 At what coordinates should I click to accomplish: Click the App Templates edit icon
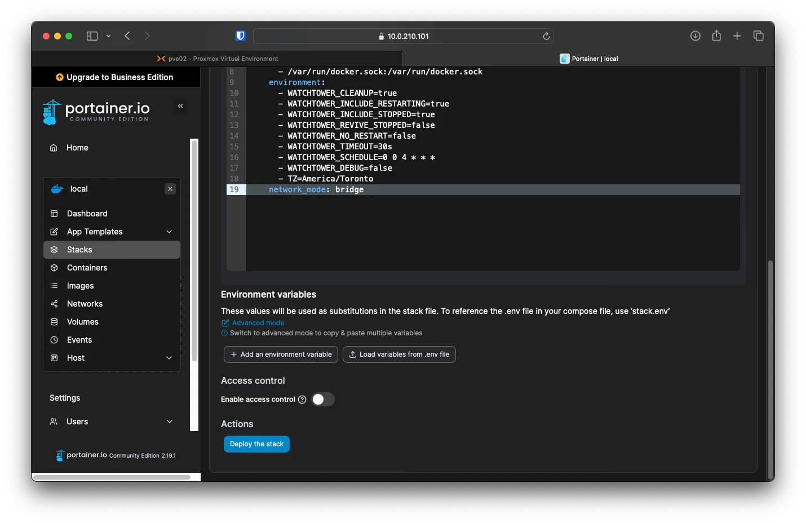coord(54,232)
